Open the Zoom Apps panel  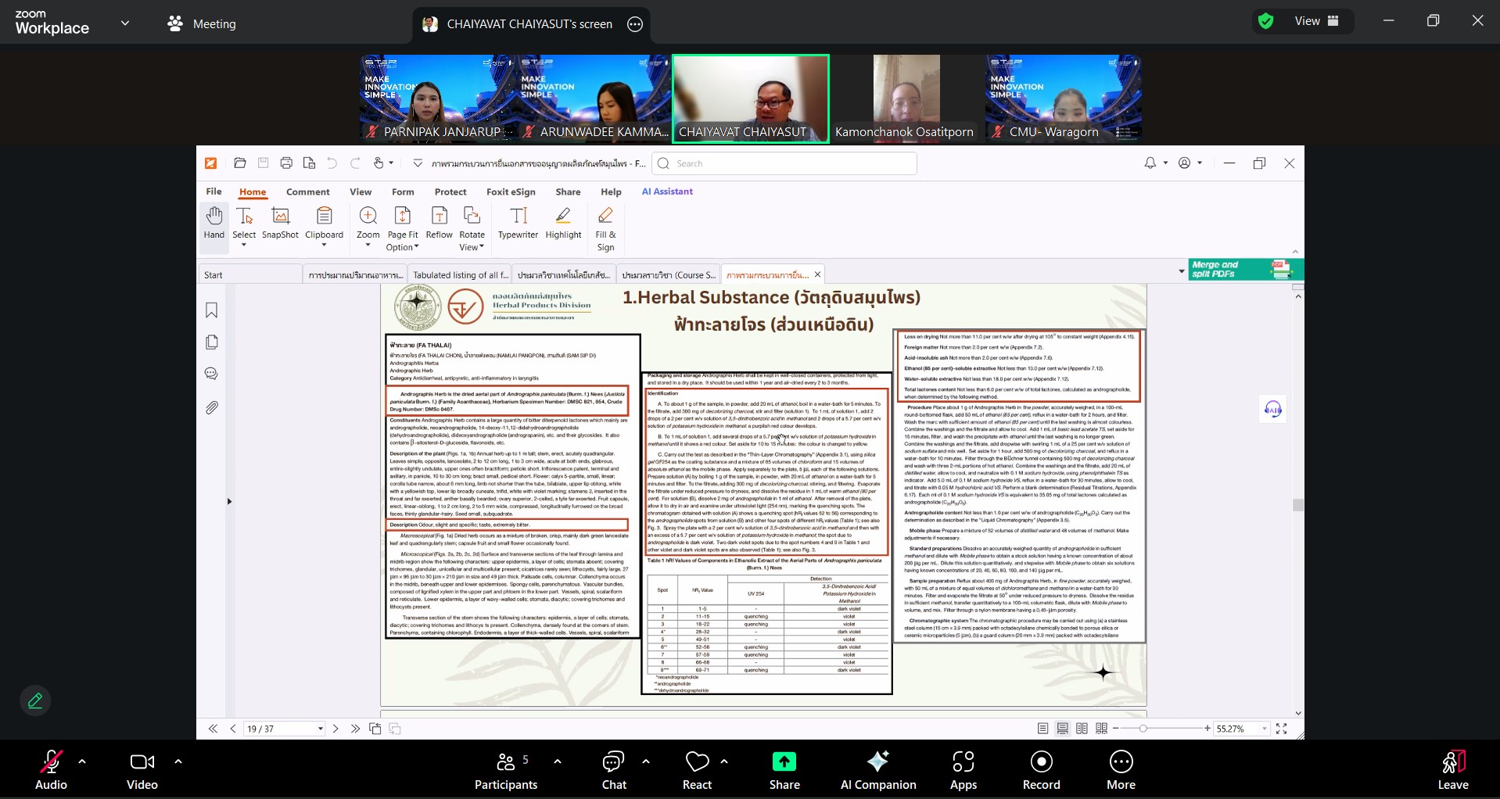pyautogui.click(x=963, y=770)
